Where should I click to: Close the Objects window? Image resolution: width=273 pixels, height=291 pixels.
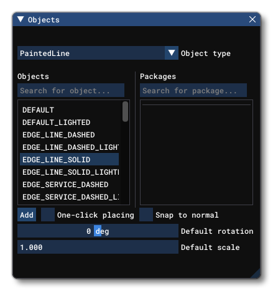point(252,19)
